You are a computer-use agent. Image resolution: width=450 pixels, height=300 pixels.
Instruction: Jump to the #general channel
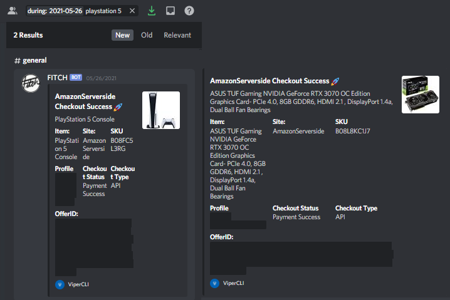(x=31, y=60)
